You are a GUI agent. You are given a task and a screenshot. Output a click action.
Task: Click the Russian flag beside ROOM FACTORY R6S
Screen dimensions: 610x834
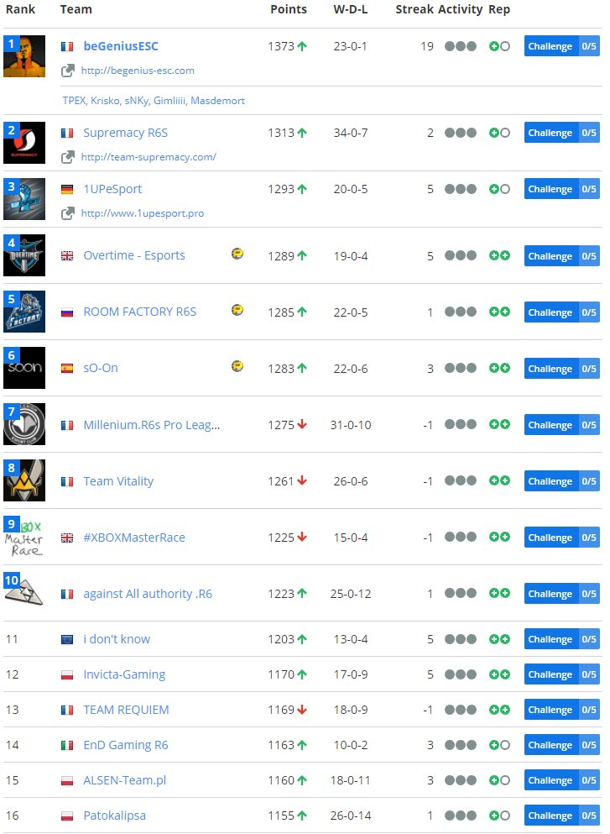point(67,312)
